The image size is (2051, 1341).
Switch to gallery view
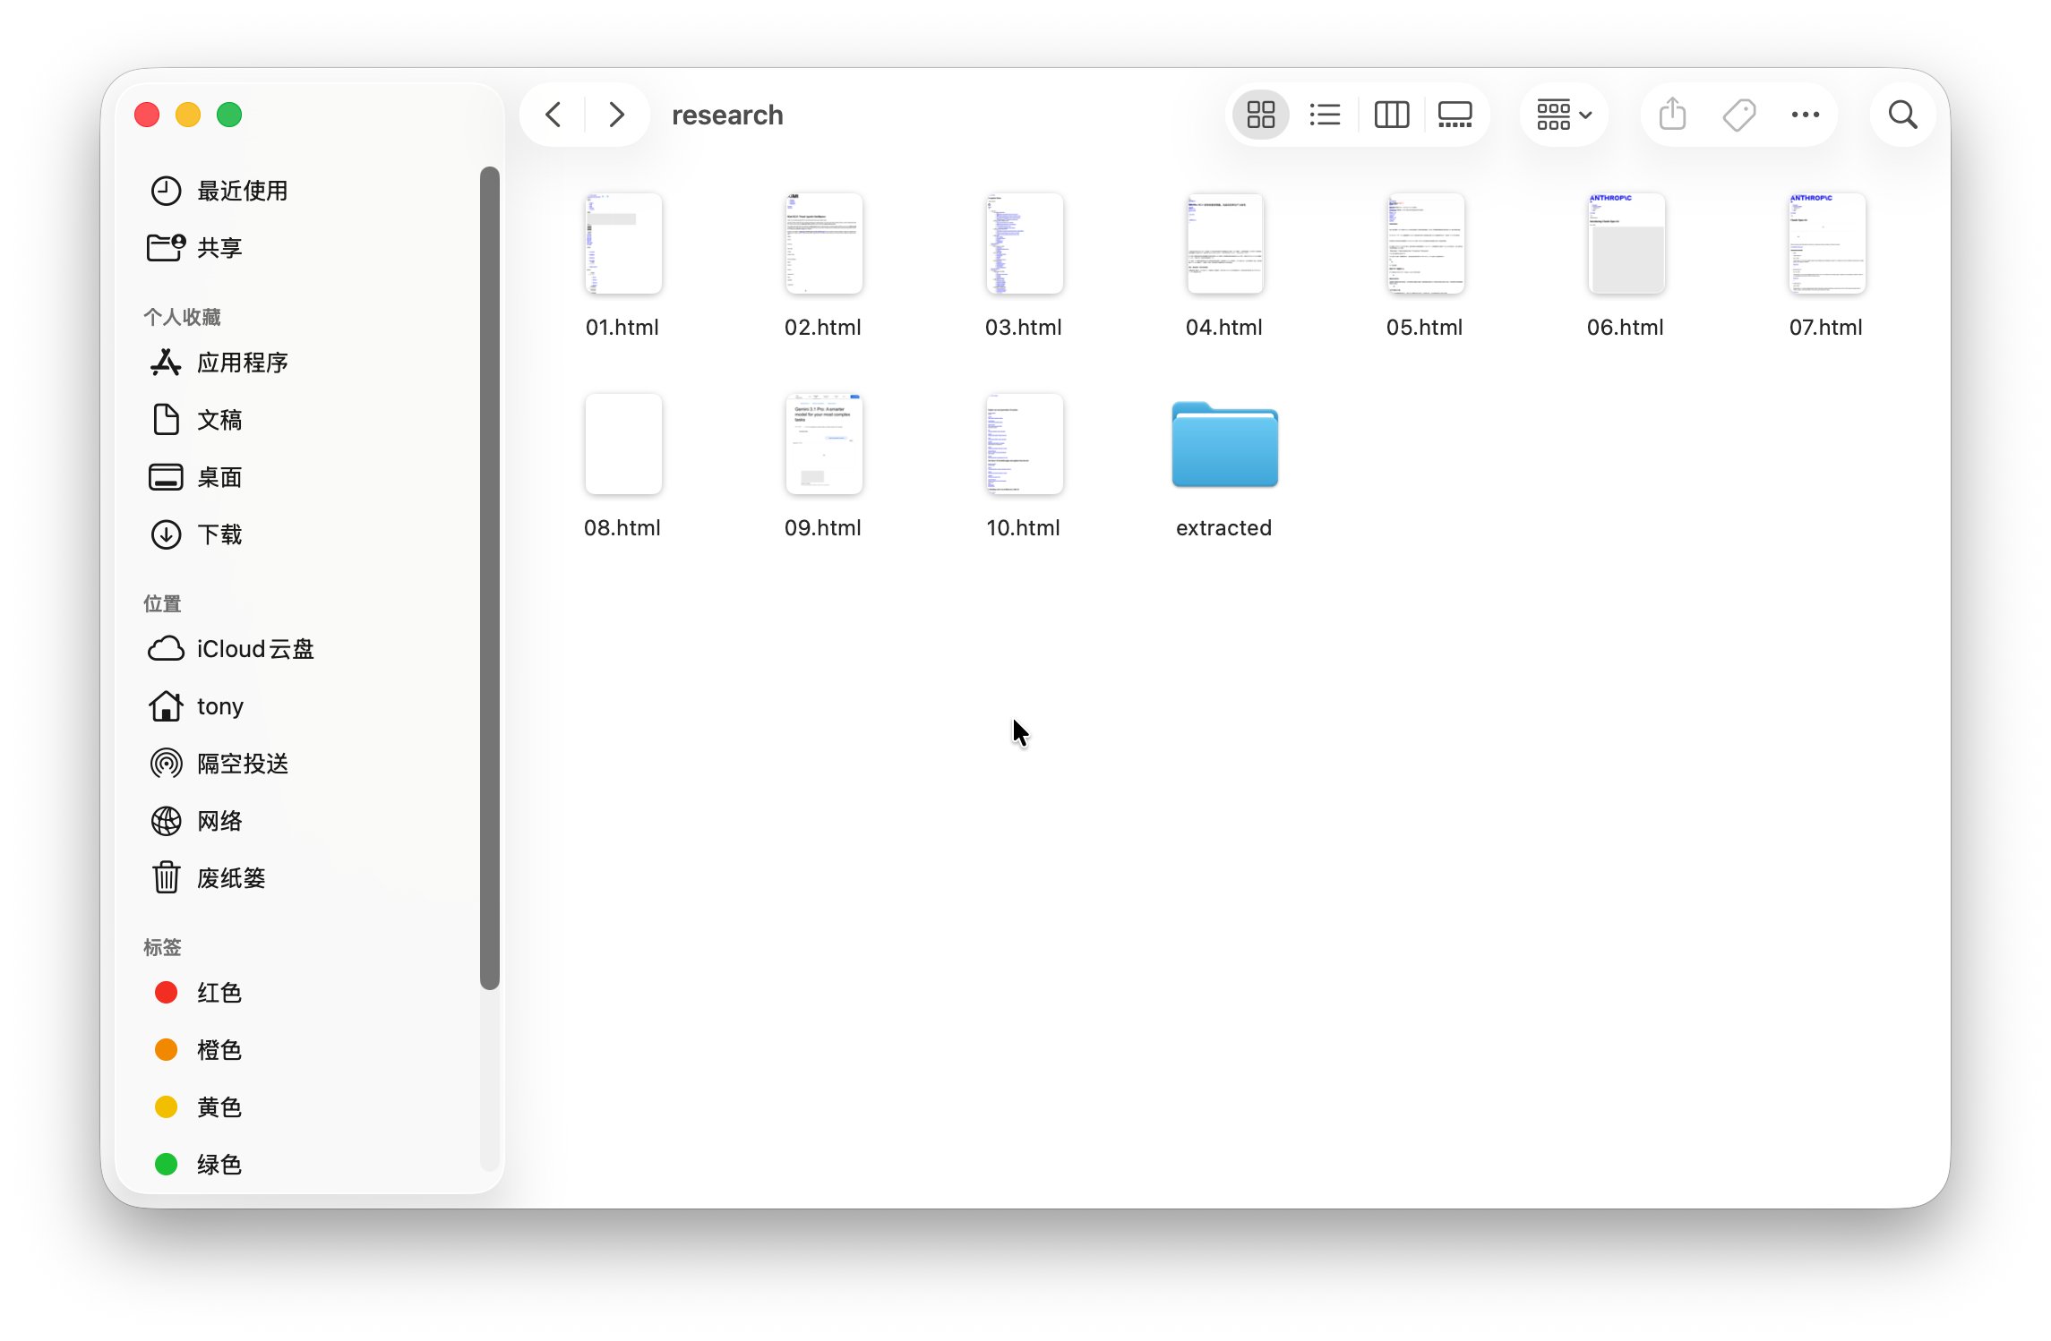[x=1455, y=115]
